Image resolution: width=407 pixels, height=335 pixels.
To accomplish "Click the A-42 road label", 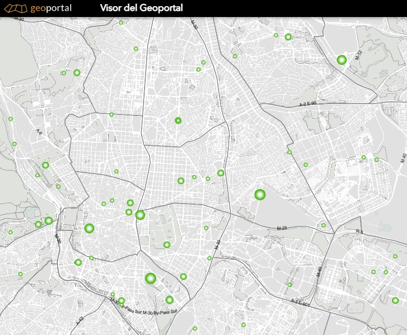I will (x=79, y=321).
